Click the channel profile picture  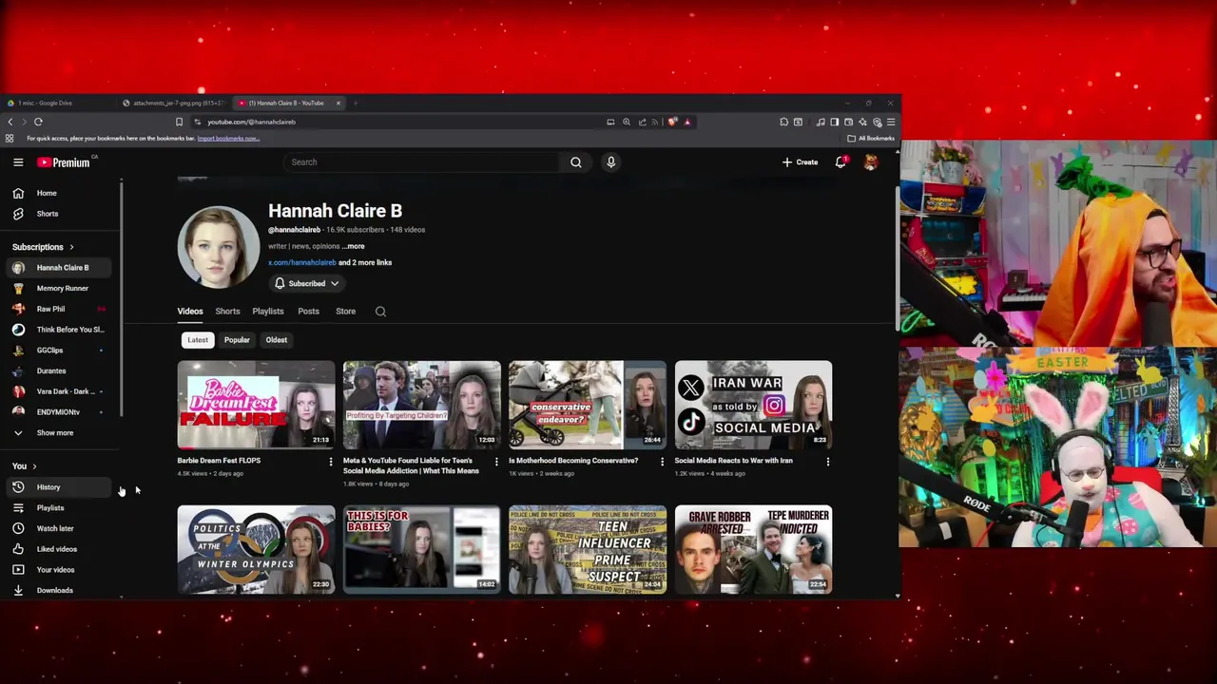(219, 247)
